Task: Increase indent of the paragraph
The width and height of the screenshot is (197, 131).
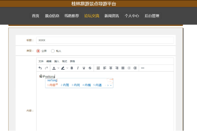Action: (135, 68)
